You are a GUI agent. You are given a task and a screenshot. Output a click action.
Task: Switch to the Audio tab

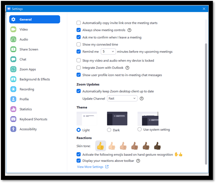click(x=35, y=39)
